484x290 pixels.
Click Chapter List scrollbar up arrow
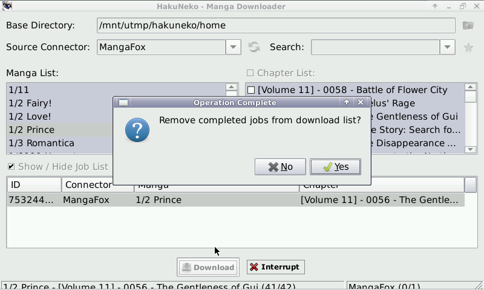pyautogui.click(x=471, y=87)
